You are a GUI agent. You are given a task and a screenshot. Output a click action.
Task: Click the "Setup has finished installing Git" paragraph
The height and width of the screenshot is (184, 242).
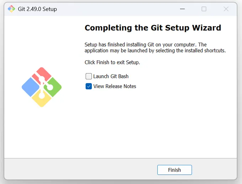155,48
